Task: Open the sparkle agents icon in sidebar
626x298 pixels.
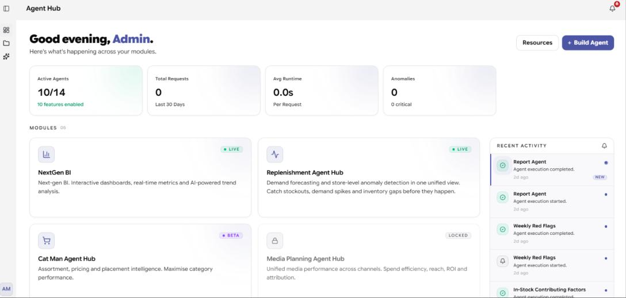Action: [x=6, y=57]
